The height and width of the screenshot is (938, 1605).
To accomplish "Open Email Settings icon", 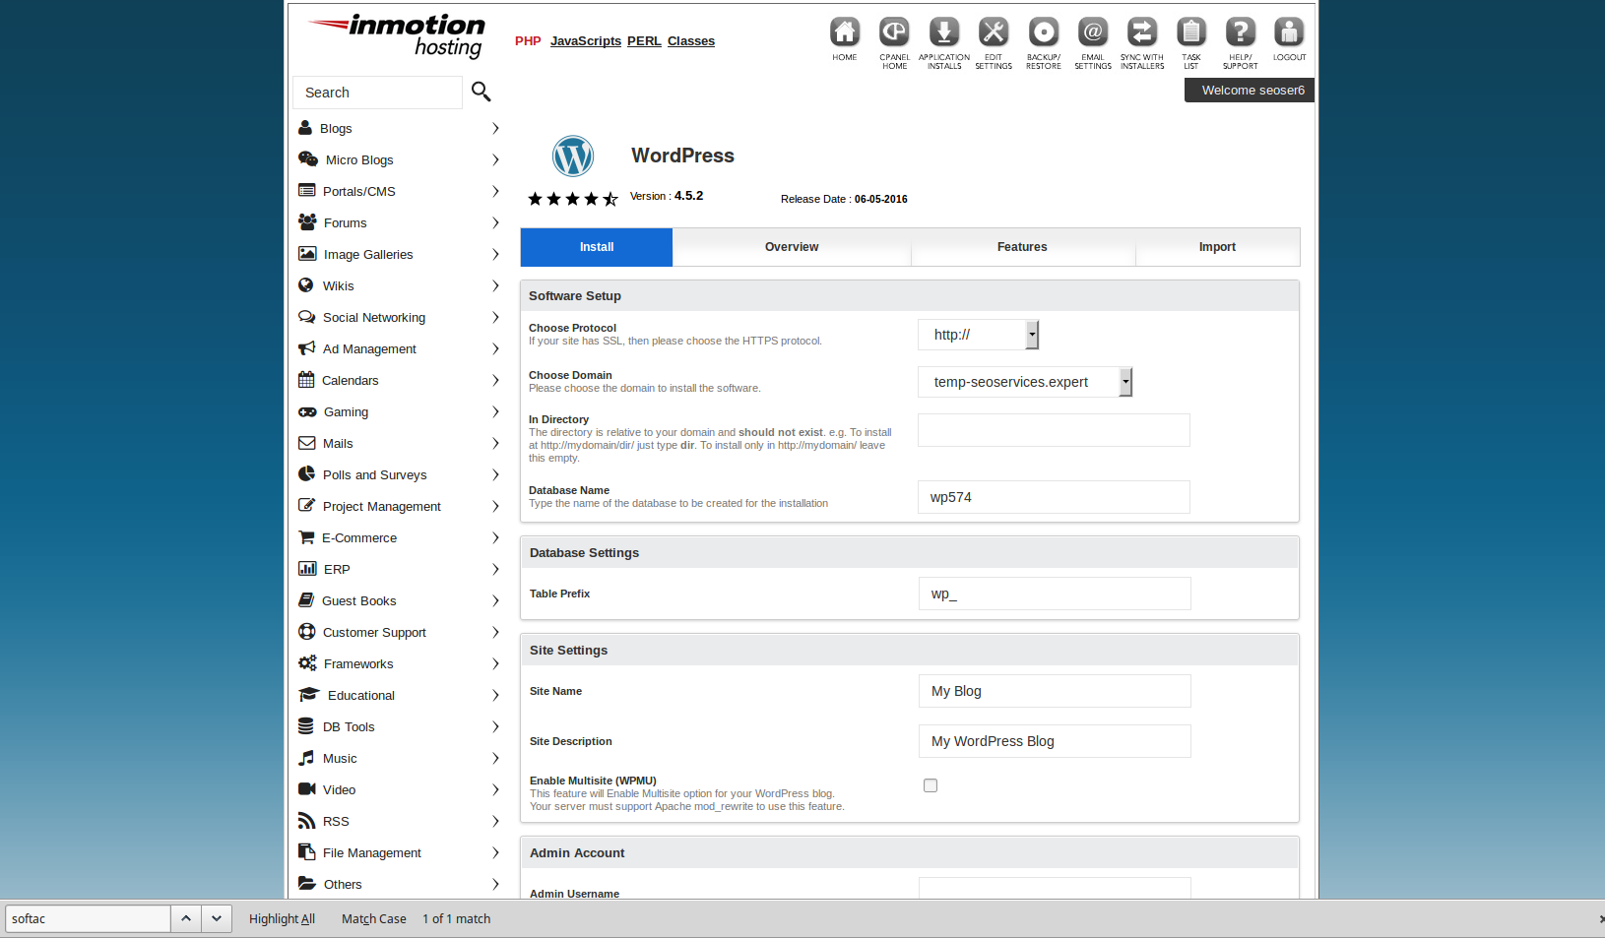I will pyautogui.click(x=1092, y=33).
